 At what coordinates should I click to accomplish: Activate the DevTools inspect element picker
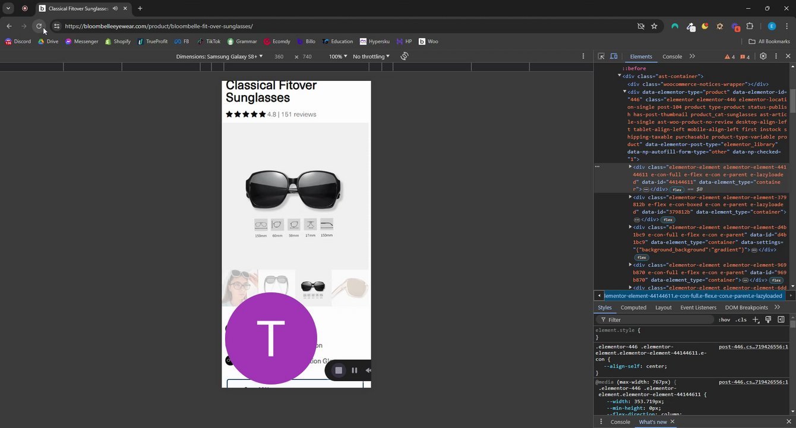[601, 56]
